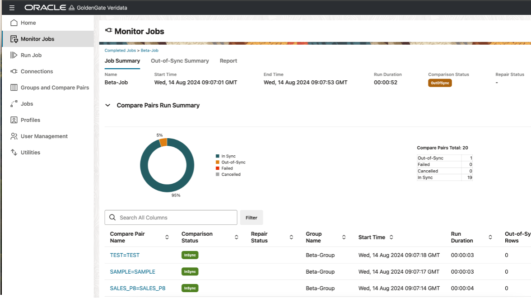Image resolution: width=531 pixels, height=298 pixels.
Task: Click the Run Job sidebar icon
Action: point(14,55)
